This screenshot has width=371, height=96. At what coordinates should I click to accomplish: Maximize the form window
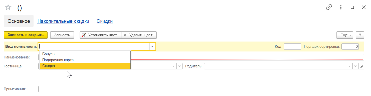[352, 7]
